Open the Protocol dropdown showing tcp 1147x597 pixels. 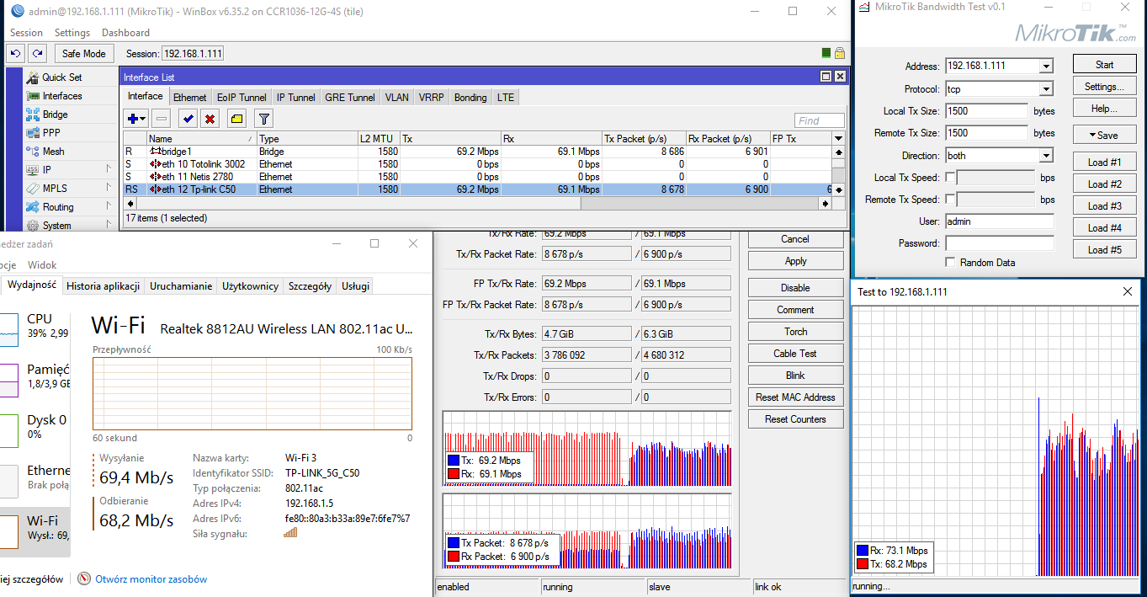(1046, 89)
